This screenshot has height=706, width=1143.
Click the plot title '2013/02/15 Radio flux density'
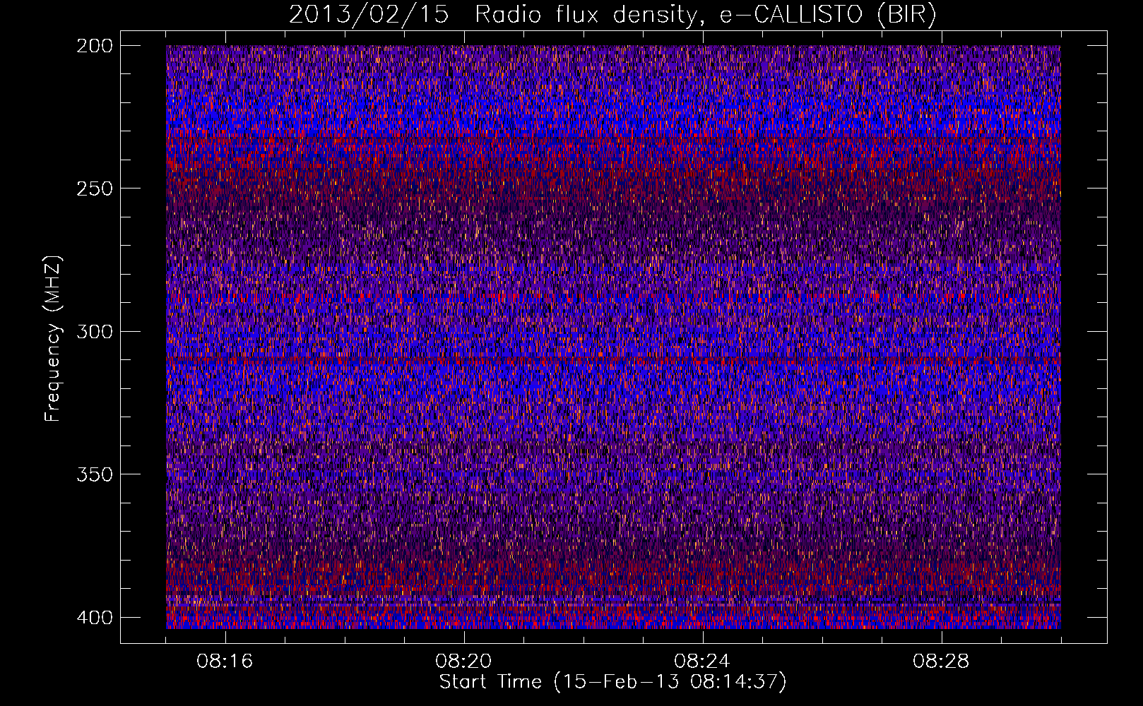tap(612, 15)
